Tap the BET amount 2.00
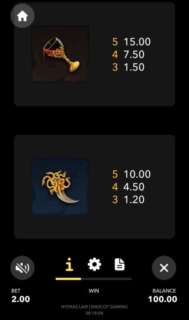 (21, 299)
